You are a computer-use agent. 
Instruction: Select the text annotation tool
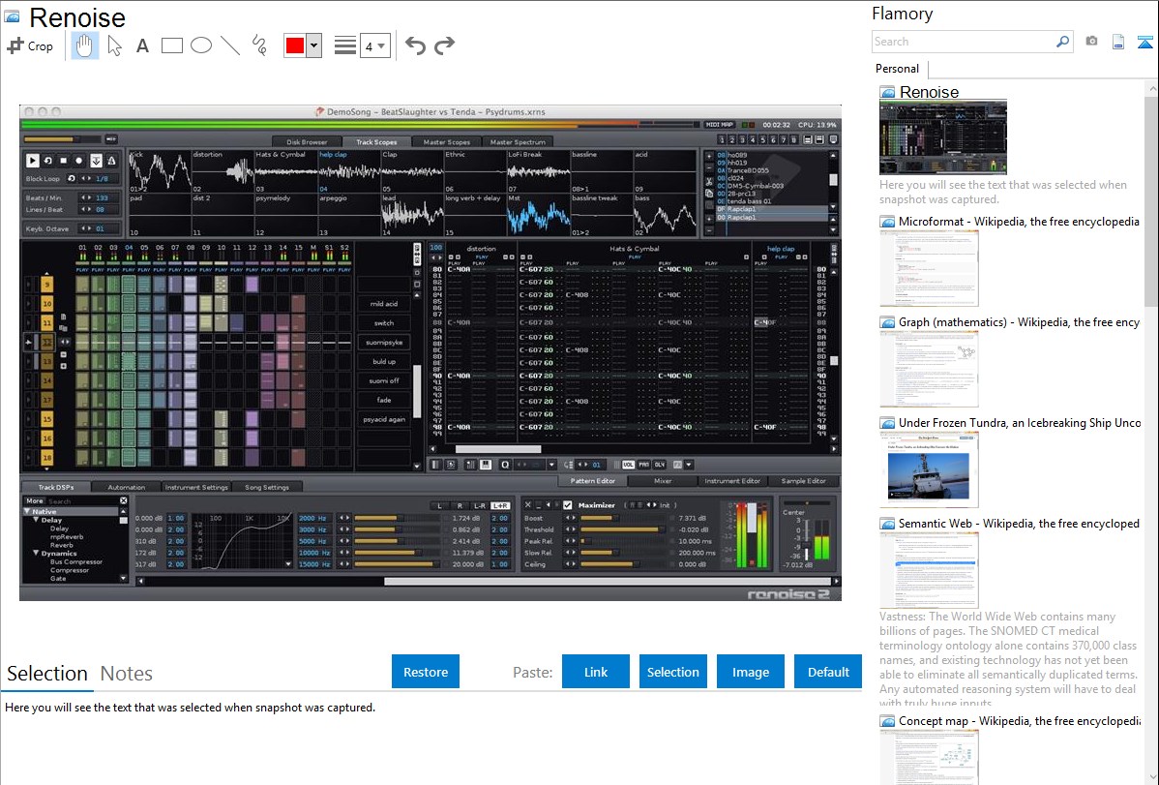click(142, 45)
